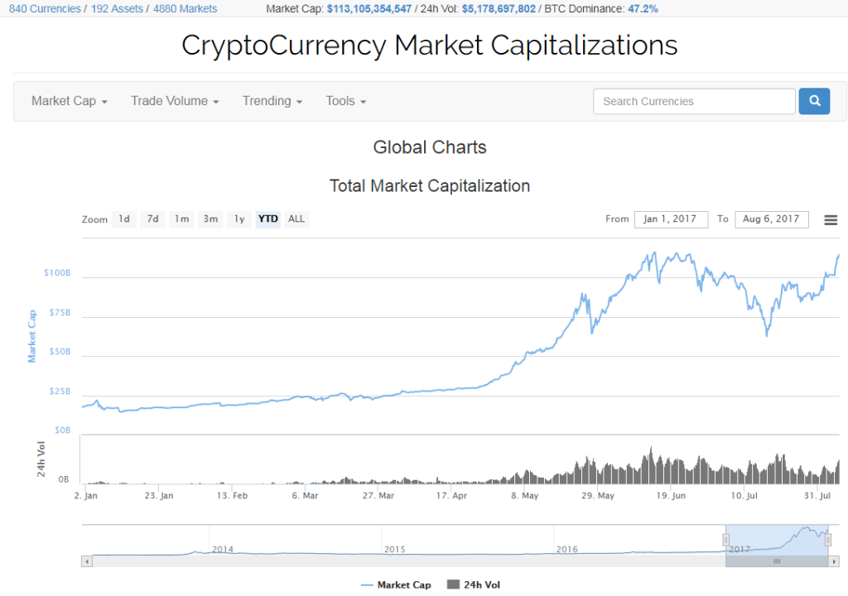This screenshot has width=848, height=596.
Task: Switch zoom range to ALL
Action: pyautogui.click(x=296, y=219)
